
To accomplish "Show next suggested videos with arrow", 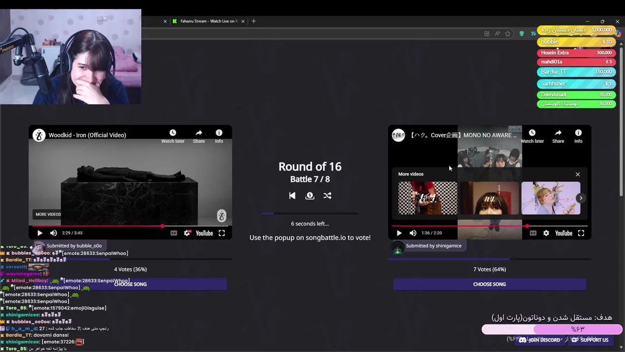I will pyautogui.click(x=581, y=198).
